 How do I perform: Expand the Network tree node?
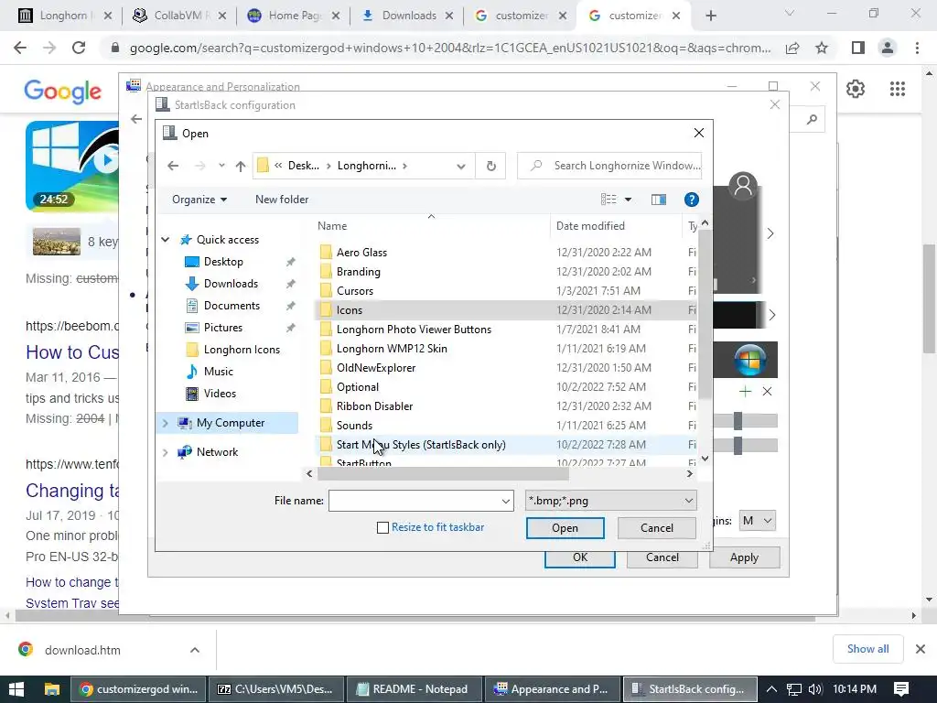click(x=166, y=452)
